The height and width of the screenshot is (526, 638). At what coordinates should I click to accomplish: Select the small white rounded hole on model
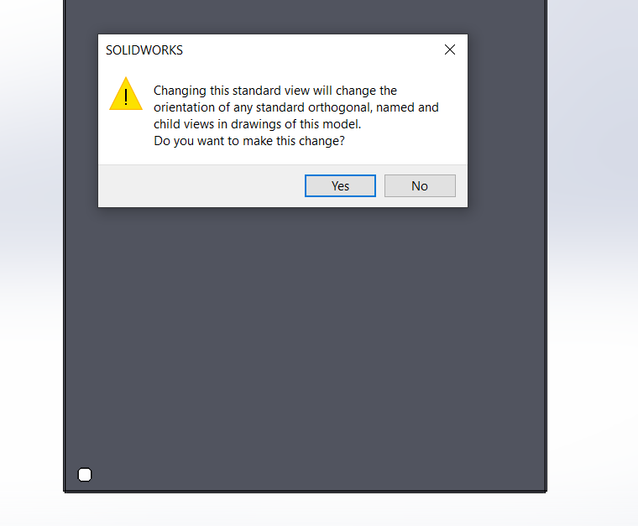point(85,474)
